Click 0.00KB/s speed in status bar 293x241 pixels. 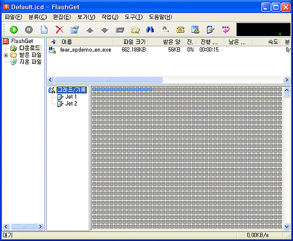(x=258, y=235)
